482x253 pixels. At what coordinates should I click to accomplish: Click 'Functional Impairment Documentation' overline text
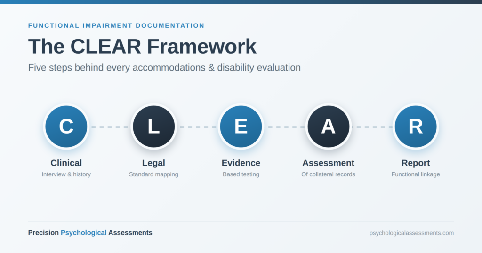(116, 25)
